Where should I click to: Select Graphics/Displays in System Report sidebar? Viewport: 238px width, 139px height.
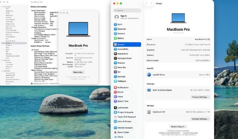(x=12, y=32)
